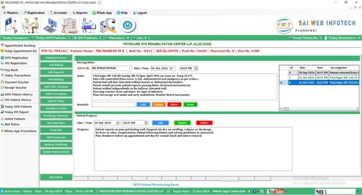Click inside the Progress text area

click(193, 149)
